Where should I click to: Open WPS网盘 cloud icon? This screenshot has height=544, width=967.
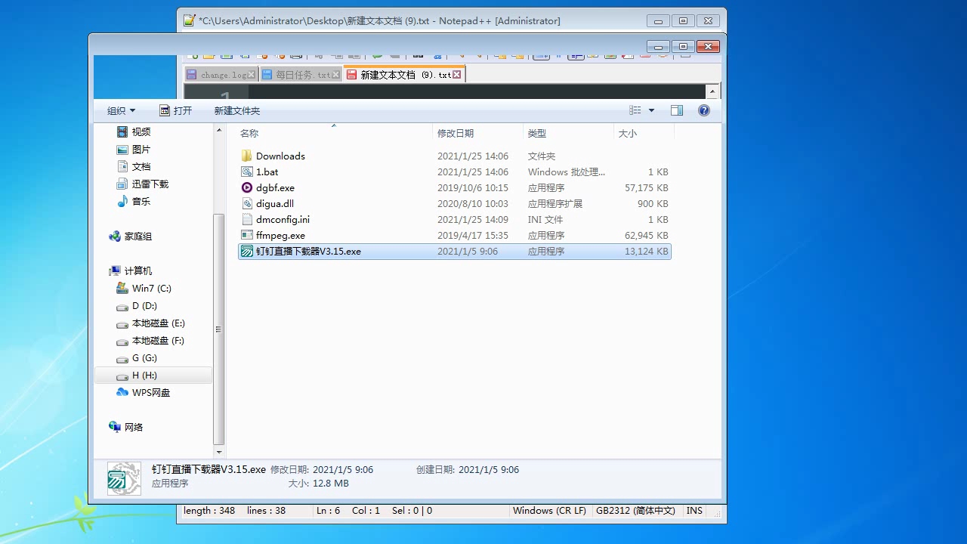pyautogui.click(x=122, y=392)
